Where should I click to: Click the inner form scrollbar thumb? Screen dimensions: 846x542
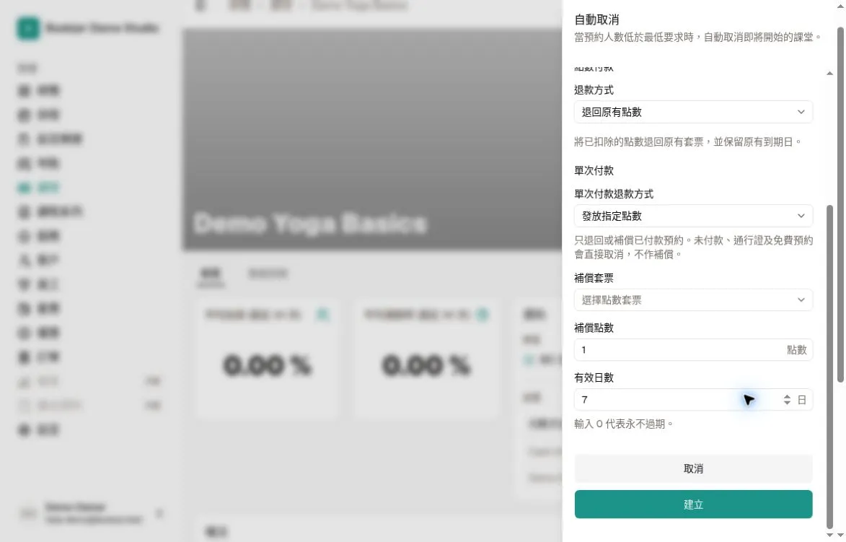(x=830, y=367)
